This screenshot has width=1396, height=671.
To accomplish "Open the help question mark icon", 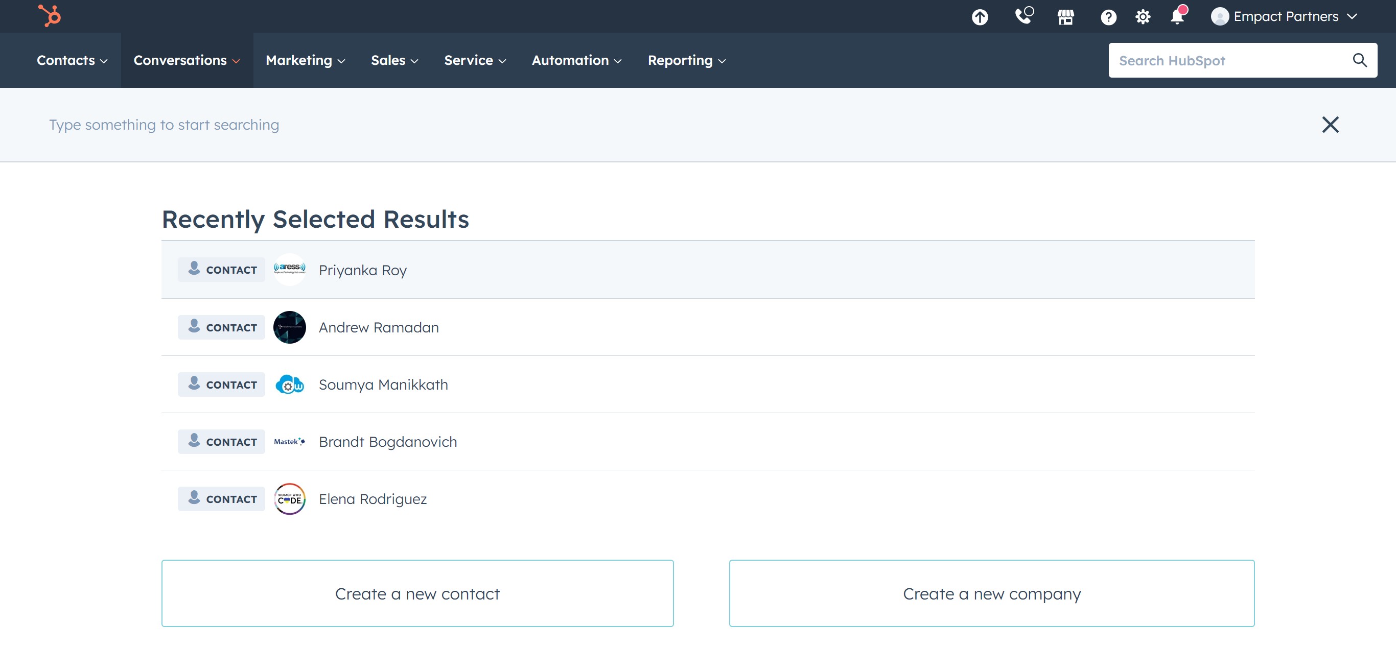I will click(x=1108, y=17).
